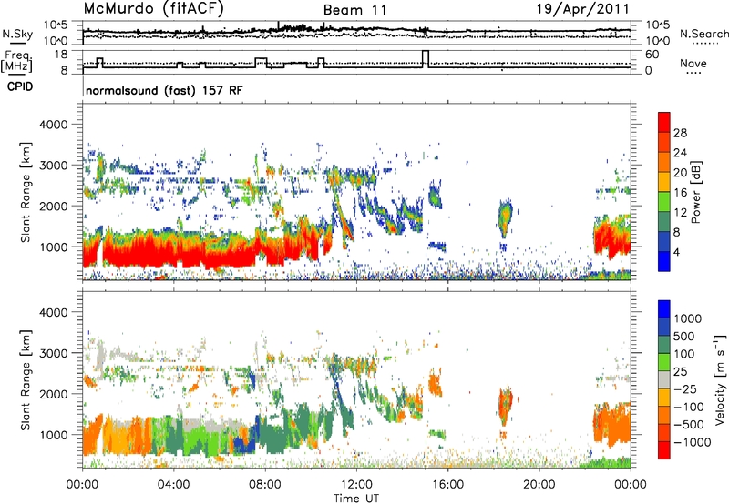The height and width of the screenshot is (504, 729).
Task: Click the blue top of velocity colorbar
Action: click(664, 309)
